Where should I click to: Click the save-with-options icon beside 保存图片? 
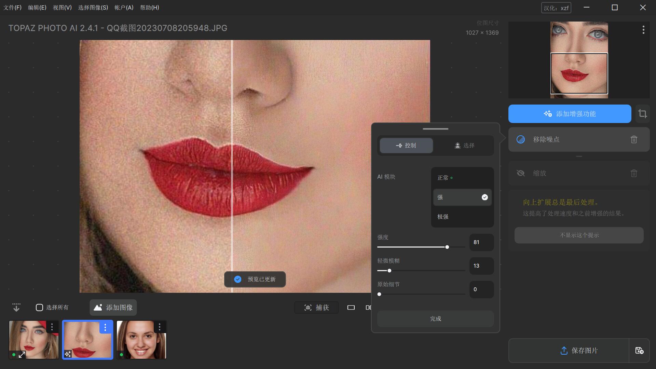click(x=639, y=351)
